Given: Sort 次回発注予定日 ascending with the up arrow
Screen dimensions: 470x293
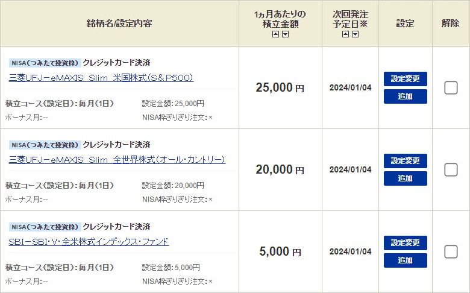Looking at the screenshot, I should tap(345, 34).
